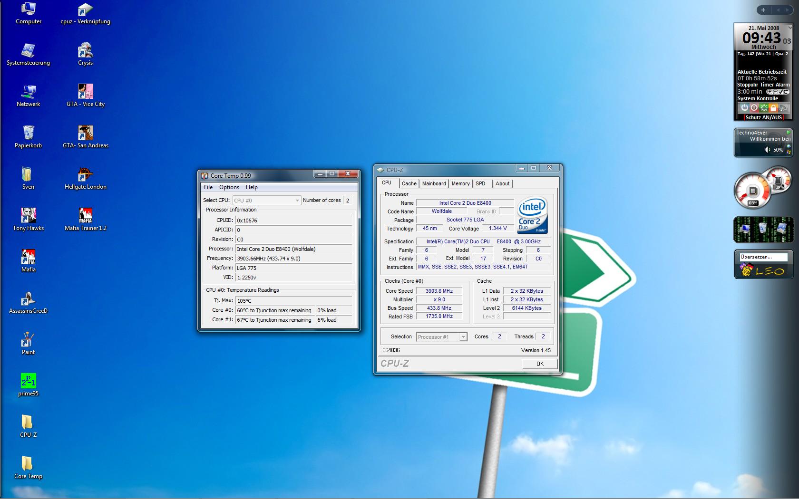The image size is (799, 499).
Task: Select the Mafia Trainer 1.2 icon
Action: [85, 220]
